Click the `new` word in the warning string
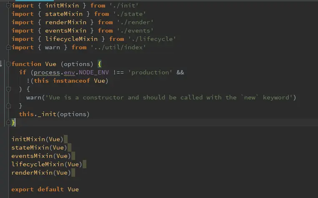The height and width of the screenshot is (198, 318). (250, 97)
